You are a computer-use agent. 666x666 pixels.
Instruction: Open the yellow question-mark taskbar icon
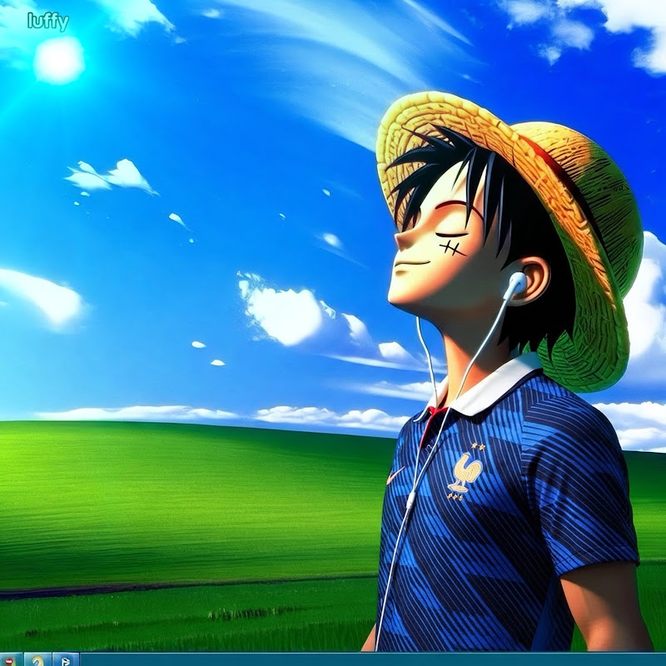(x=37, y=660)
